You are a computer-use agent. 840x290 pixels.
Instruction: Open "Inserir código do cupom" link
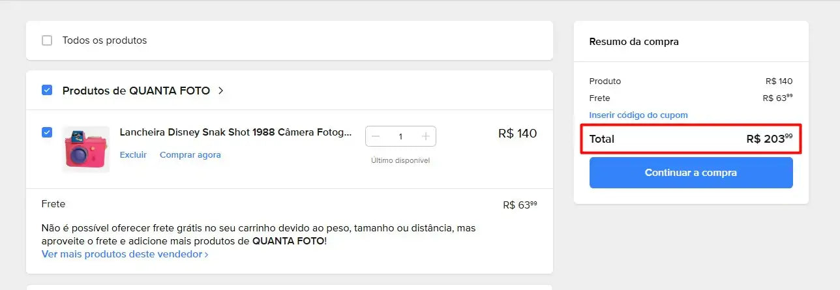pyautogui.click(x=638, y=115)
